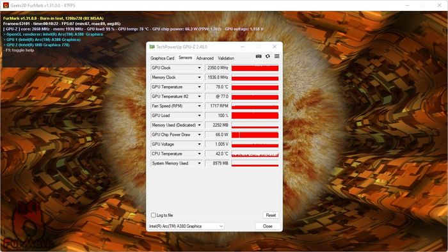
Task: Click the GPU Chip Power Draw graph
Action: tap(255, 135)
